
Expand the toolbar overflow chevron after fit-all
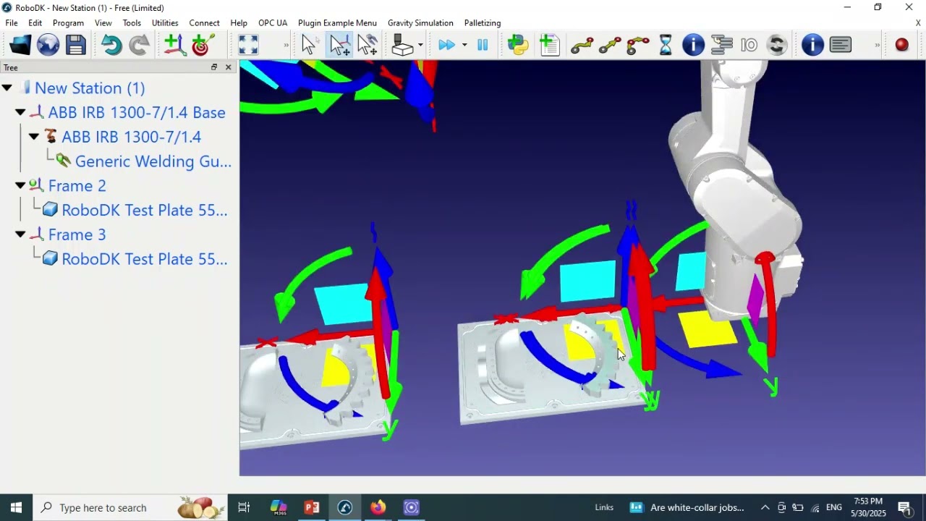point(286,46)
